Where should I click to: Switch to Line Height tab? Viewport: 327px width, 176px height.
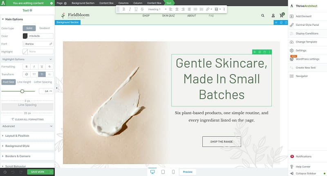click(24, 82)
